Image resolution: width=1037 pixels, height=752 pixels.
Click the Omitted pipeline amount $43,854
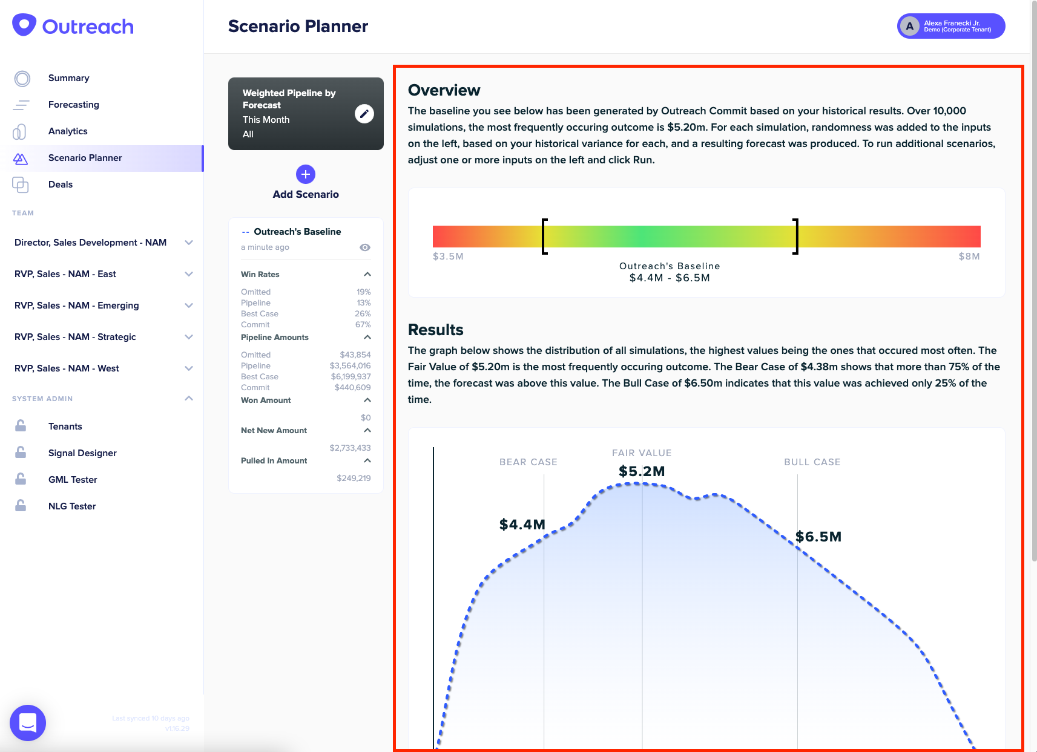355,355
